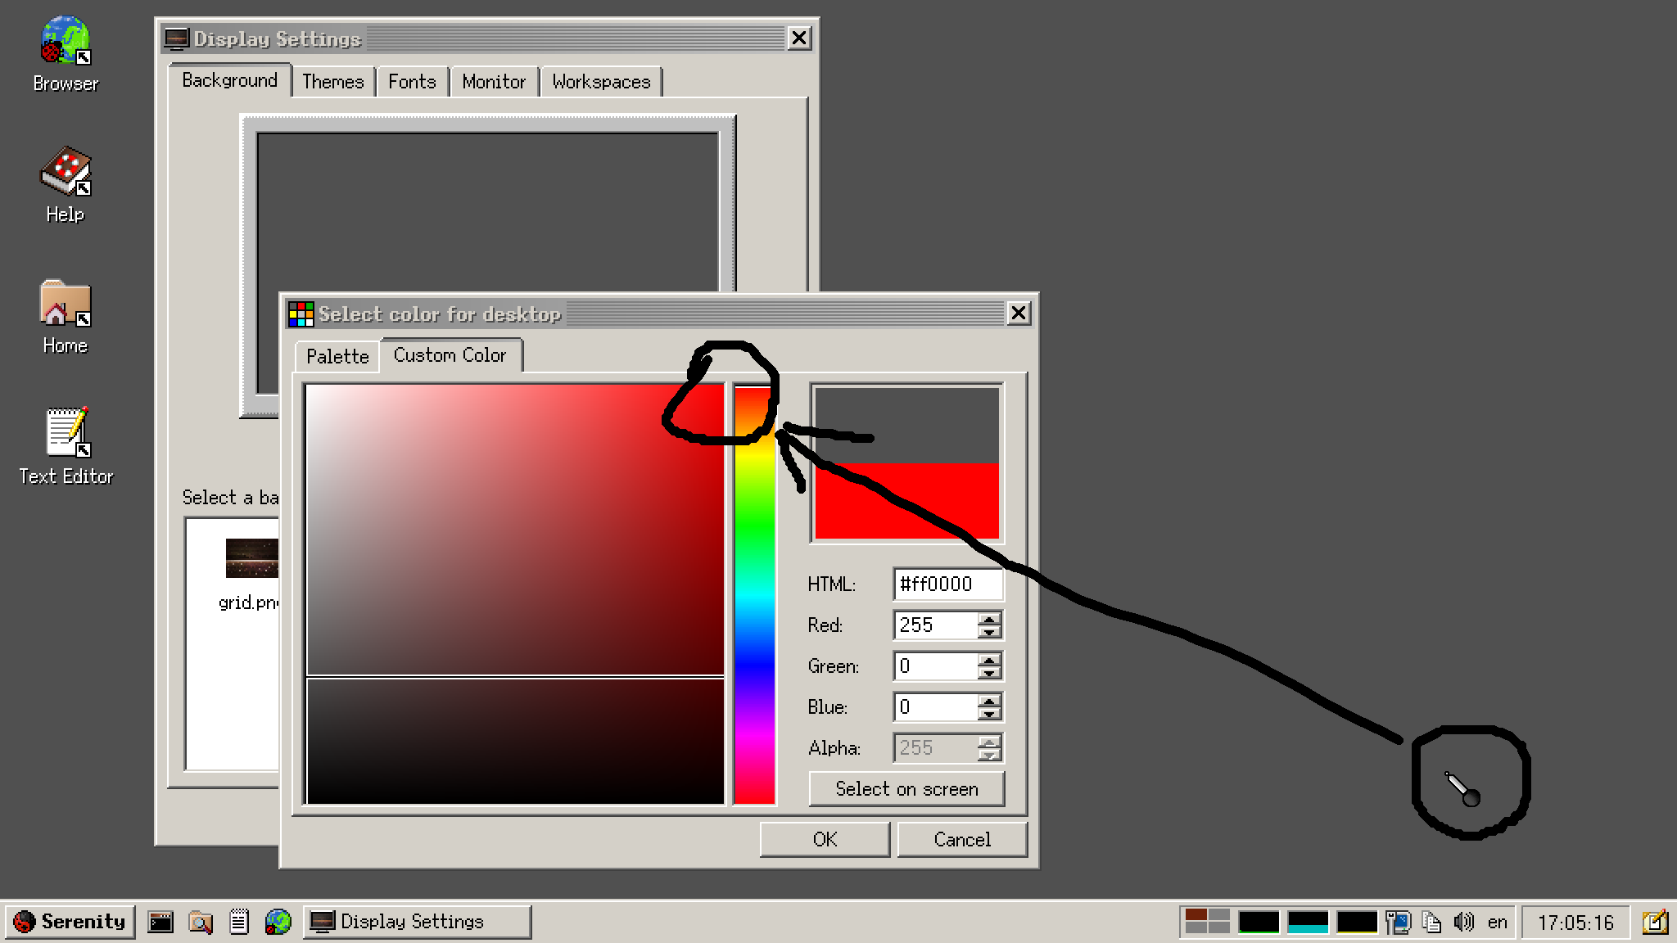Switch keyboard layout via the 'en' indicator
The width and height of the screenshot is (1677, 943).
coord(1498,922)
